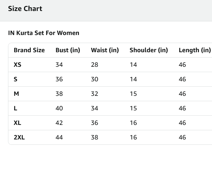Click the Waist (in) column header

(x=105, y=50)
